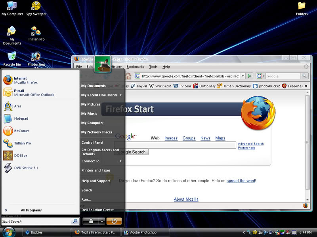317x237 pixels.
Task: Expand the shutdown options arrow
Action: click(101, 221)
